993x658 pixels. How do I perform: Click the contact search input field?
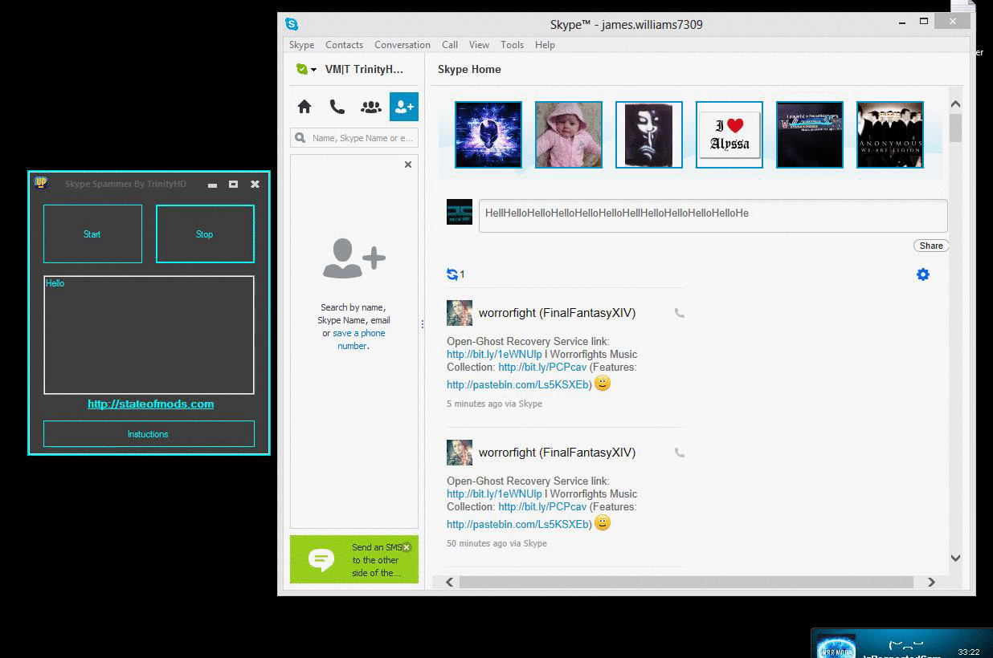[x=362, y=138]
